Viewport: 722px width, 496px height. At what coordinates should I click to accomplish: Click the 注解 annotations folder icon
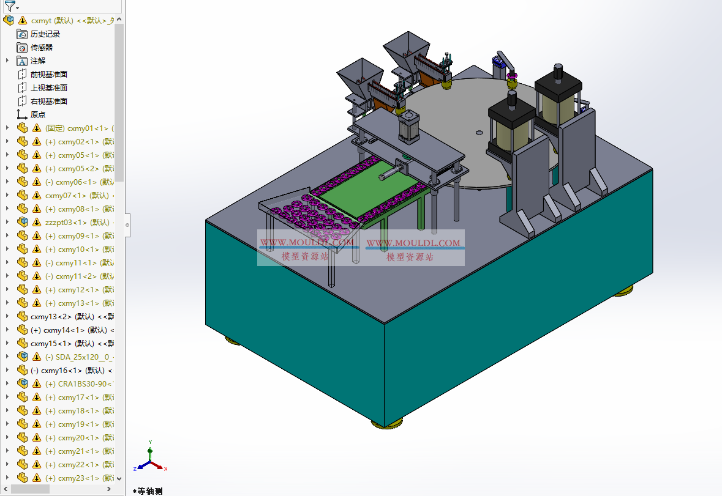(x=22, y=60)
